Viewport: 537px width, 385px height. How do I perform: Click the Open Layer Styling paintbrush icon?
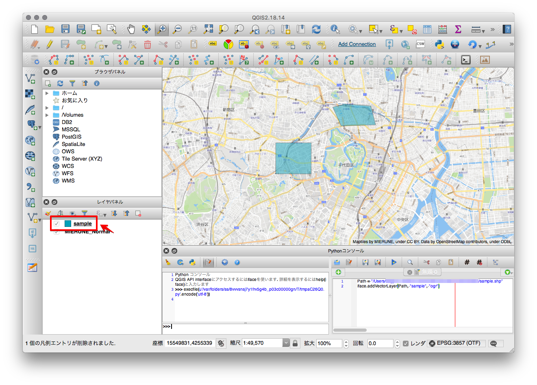point(48,213)
